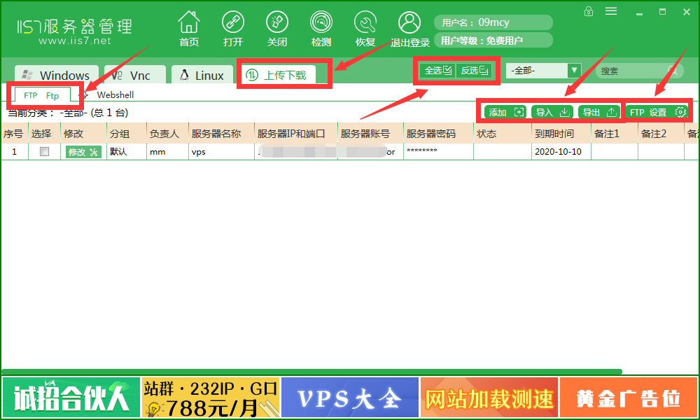The image size is (700, 420).
Task: Click the 导入 import button
Action: pos(552,112)
